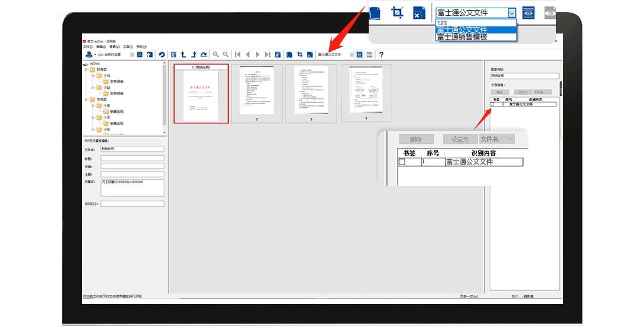Select page 1 thumbnail with red border

[x=201, y=93]
